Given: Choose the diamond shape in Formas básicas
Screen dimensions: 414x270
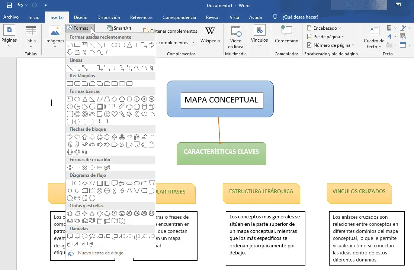Looking at the screenshot, I should 114,99.
